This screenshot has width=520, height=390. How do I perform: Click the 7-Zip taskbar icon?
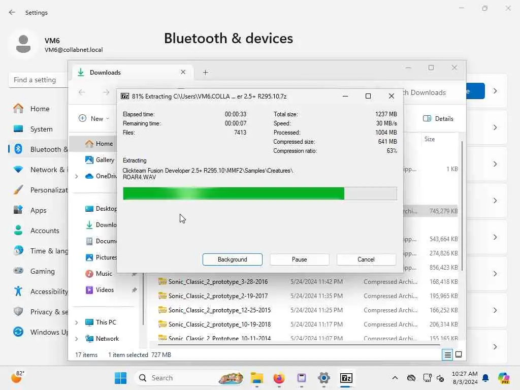coord(346,378)
